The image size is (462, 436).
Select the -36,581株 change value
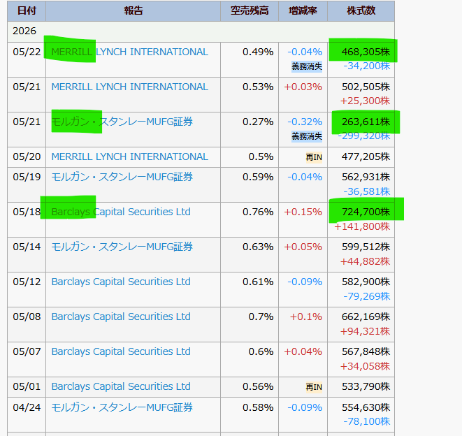coord(366,191)
